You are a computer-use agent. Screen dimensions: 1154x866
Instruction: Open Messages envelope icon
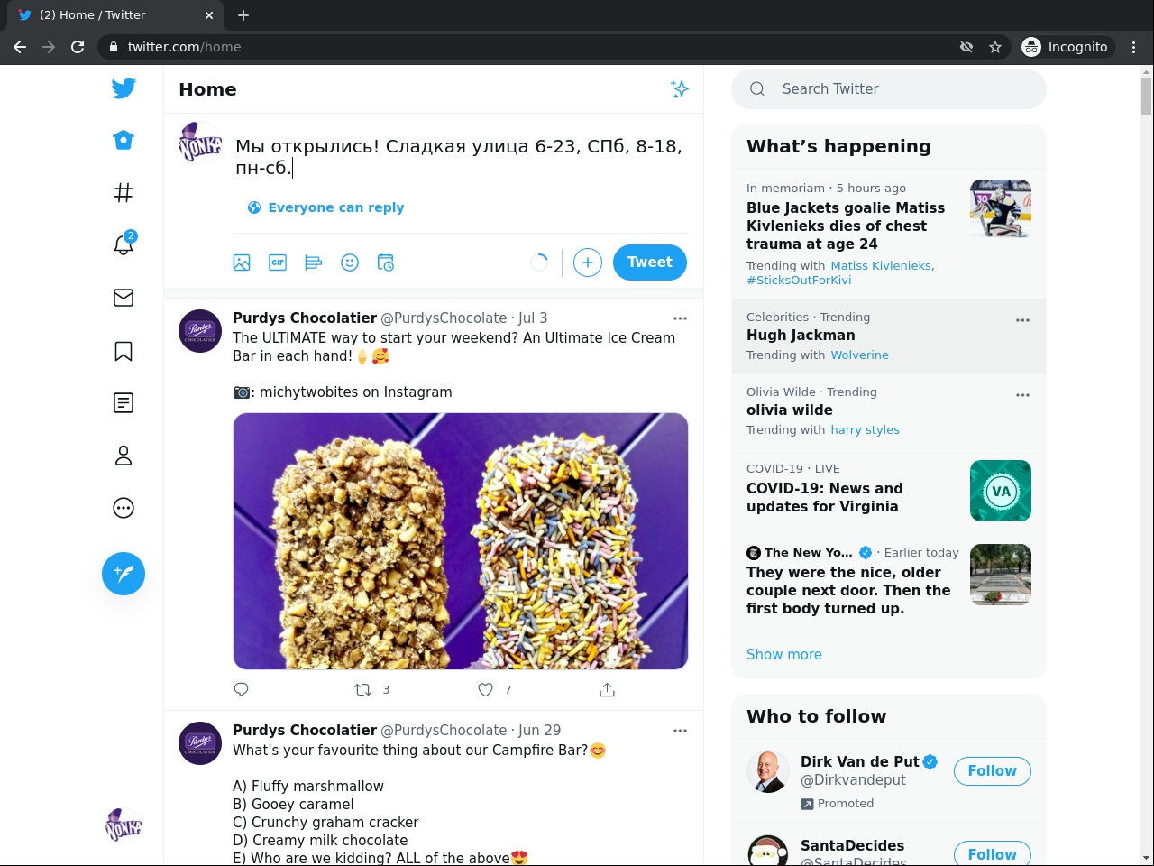[124, 298]
